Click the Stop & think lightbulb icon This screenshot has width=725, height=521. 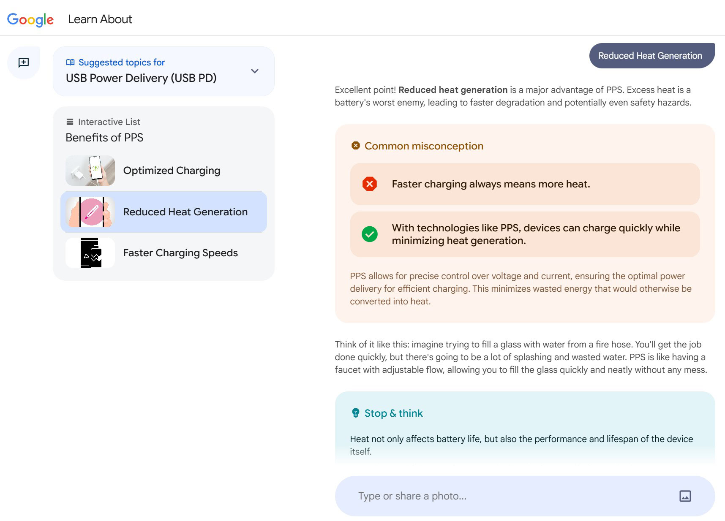[356, 413]
